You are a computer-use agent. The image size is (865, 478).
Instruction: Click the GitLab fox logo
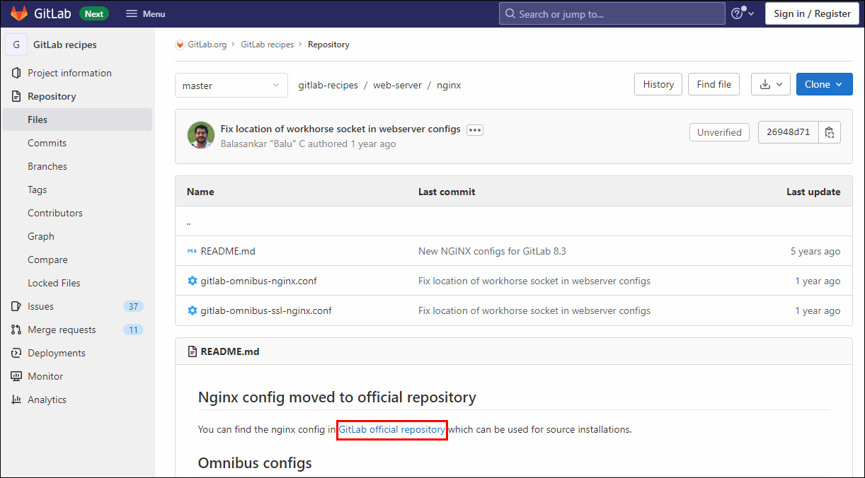point(19,13)
